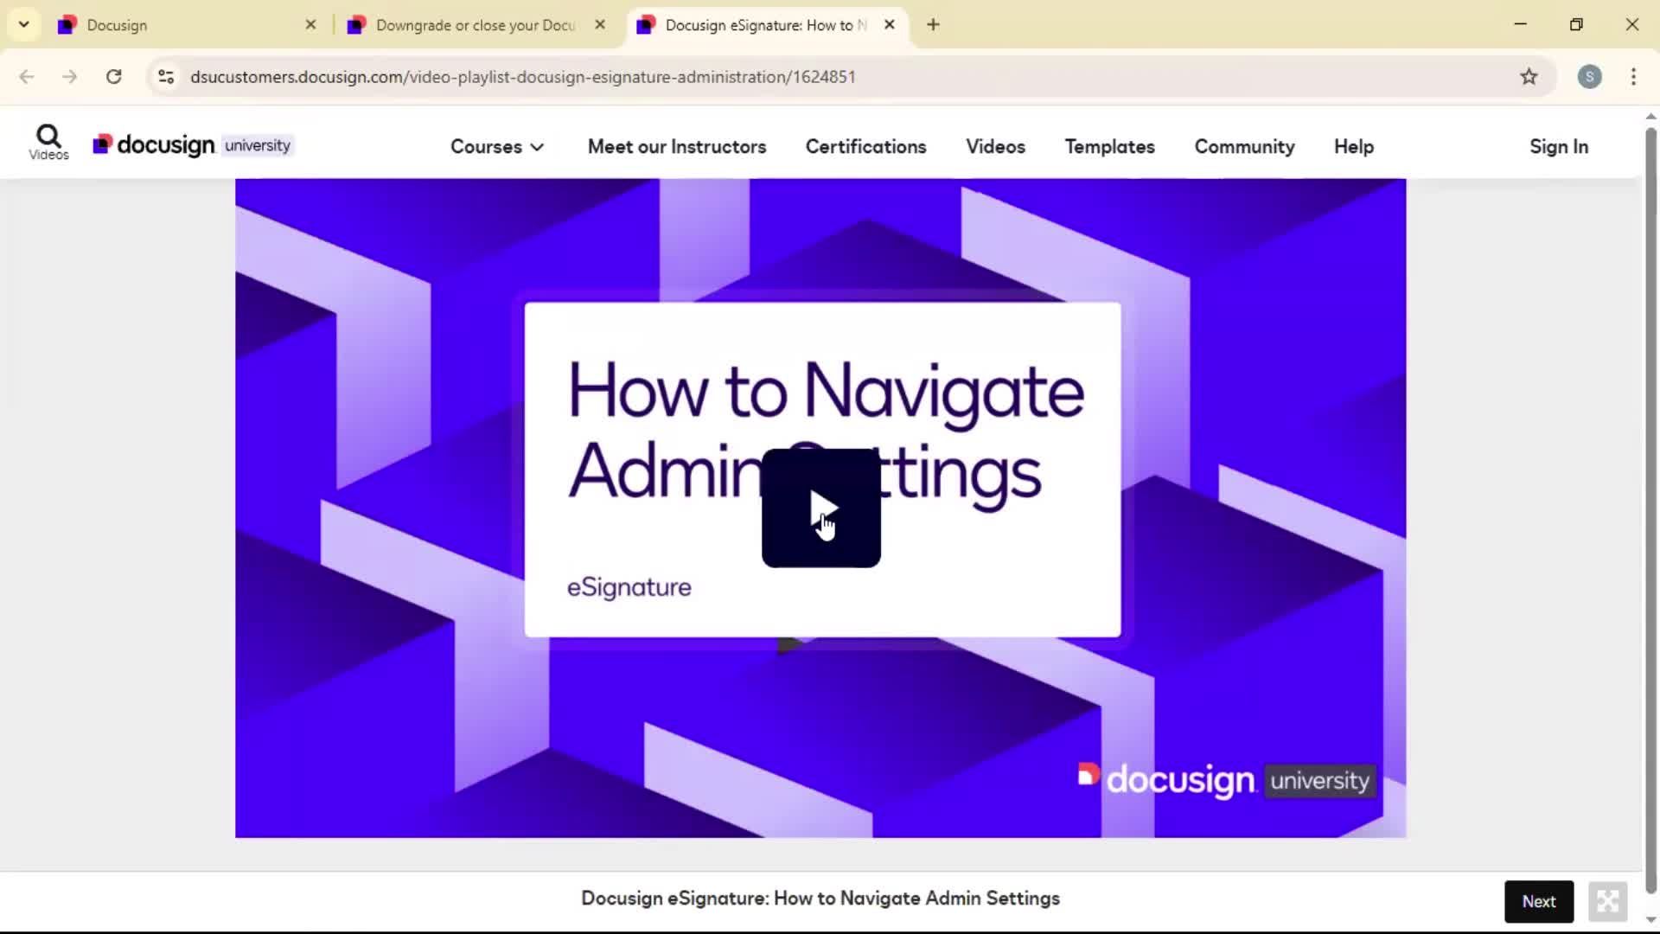Open the Help menu item
This screenshot has height=934, width=1660.
(1353, 146)
